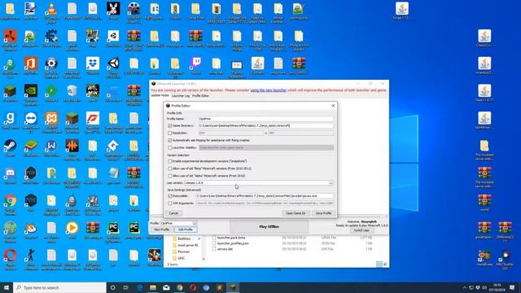Viewport: 521px width, 293px height.
Task: Allow use of old Beta Minecraft versions
Action: coord(170,168)
